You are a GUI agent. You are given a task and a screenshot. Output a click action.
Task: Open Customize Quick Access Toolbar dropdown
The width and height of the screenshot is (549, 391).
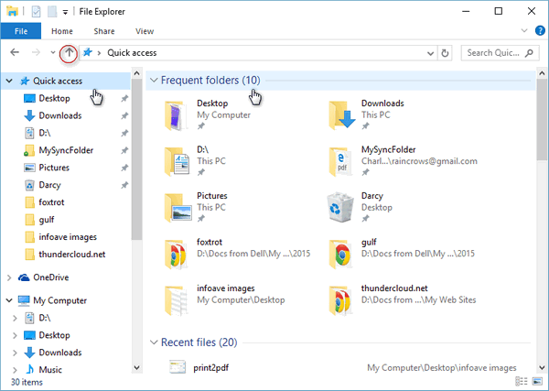pyautogui.click(x=65, y=12)
